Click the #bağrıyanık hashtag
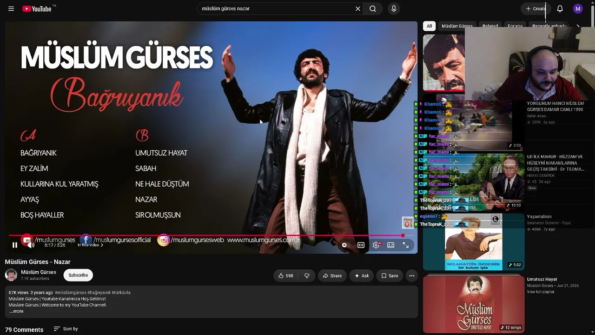 point(99,293)
